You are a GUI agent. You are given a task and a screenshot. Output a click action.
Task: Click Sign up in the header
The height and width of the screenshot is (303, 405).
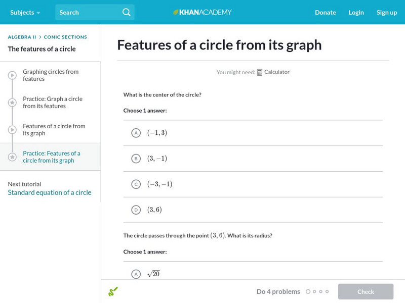(x=386, y=12)
